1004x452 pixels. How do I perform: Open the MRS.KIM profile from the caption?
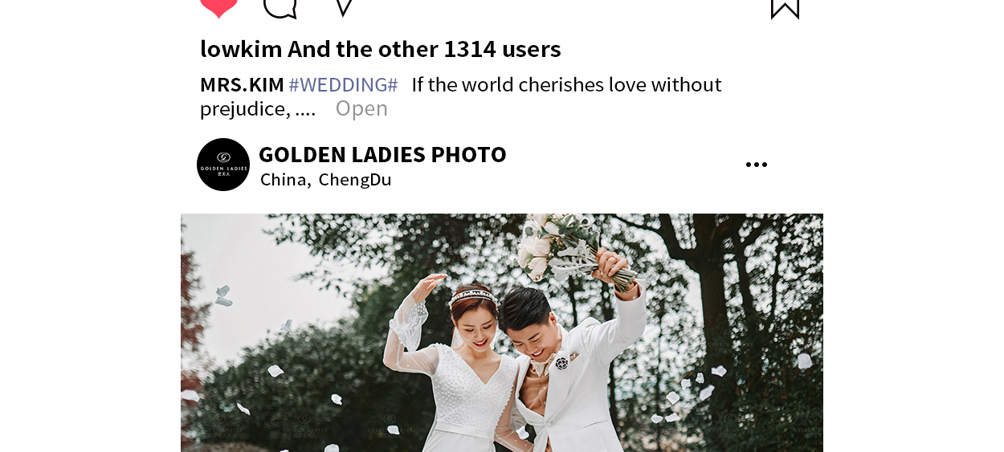click(x=242, y=84)
